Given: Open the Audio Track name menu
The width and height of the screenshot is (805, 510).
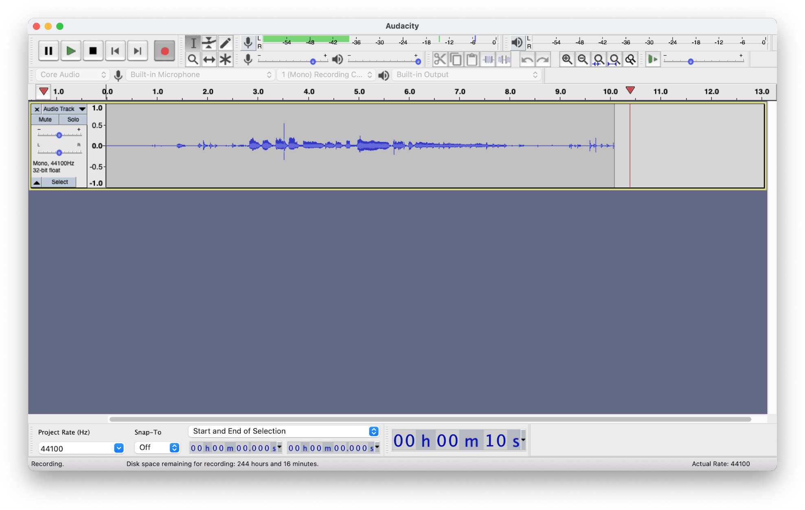Looking at the screenshot, I should pyautogui.click(x=64, y=109).
